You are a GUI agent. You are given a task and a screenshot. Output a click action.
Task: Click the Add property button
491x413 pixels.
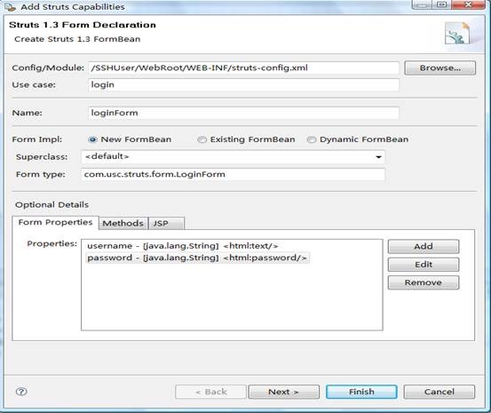[x=424, y=247]
